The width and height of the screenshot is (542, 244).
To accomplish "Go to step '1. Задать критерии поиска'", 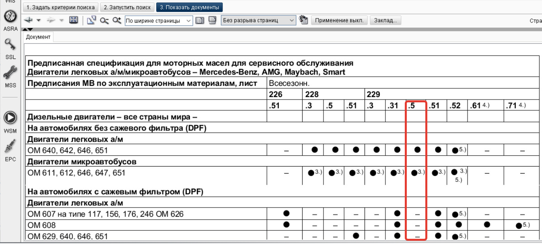I will tap(60, 7).
